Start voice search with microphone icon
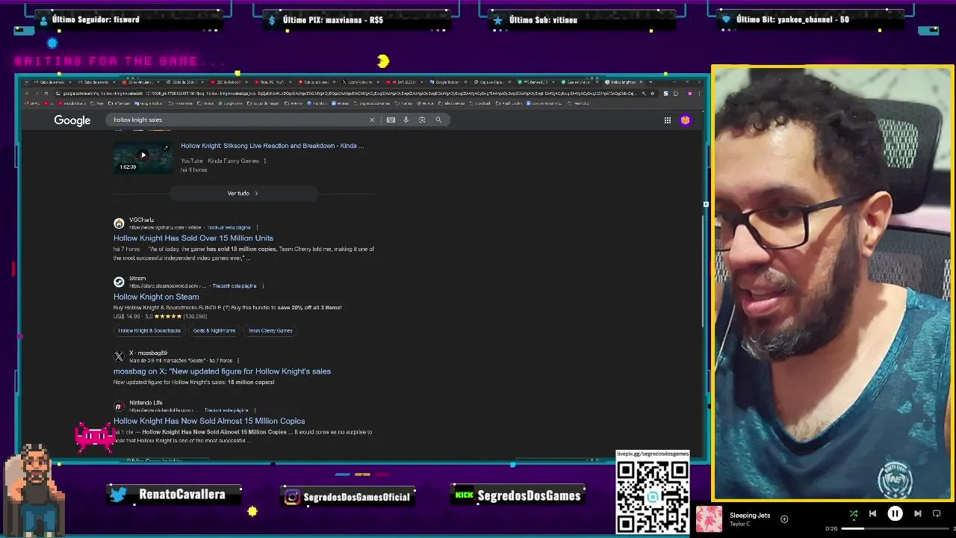Viewport: 956px width, 538px height. point(406,120)
